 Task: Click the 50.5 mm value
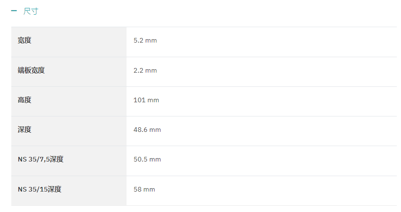tap(147, 159)
